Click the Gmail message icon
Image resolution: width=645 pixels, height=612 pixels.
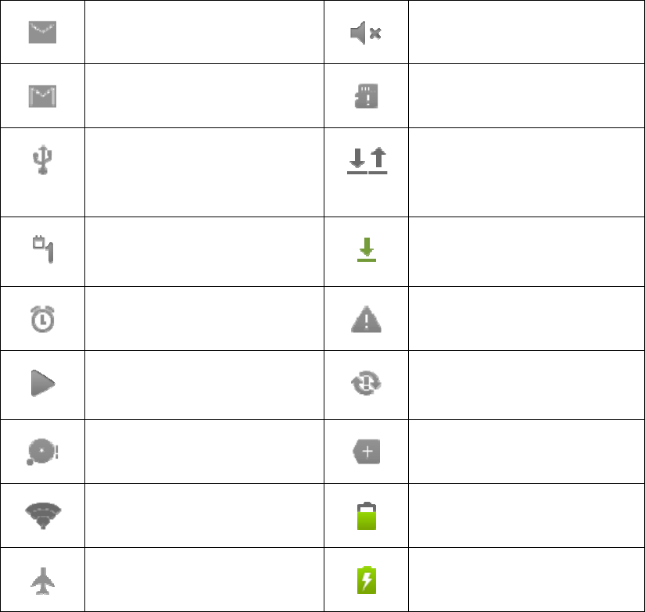point(42,96)
